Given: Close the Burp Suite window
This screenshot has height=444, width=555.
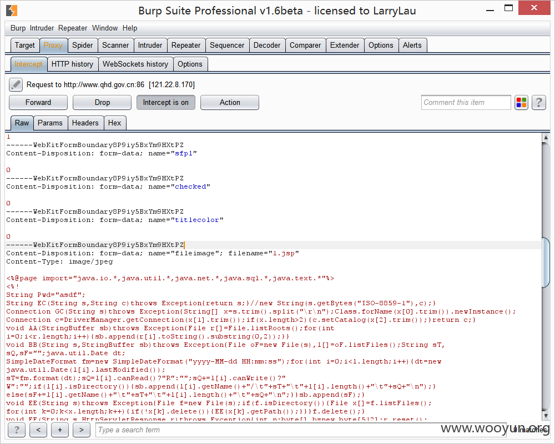Looking at the screenshot, I should (x=534, y=7).
